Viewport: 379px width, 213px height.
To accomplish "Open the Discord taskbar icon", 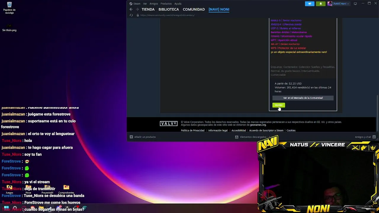I will (59, 208).
